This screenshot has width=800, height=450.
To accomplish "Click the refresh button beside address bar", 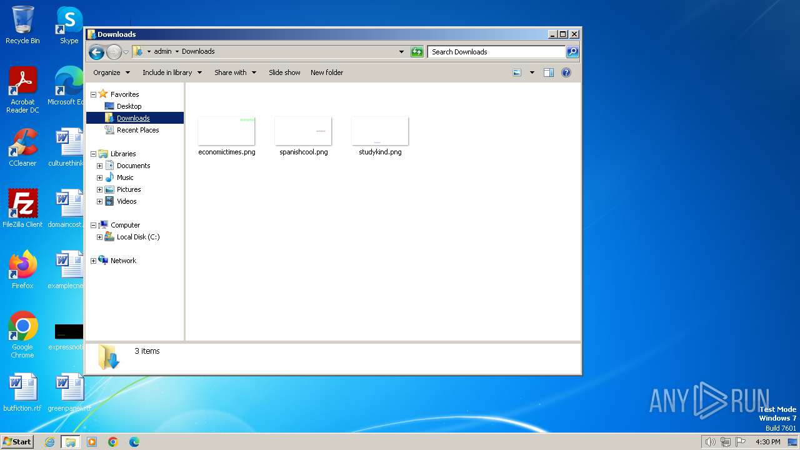I will (x=417, y=52).
